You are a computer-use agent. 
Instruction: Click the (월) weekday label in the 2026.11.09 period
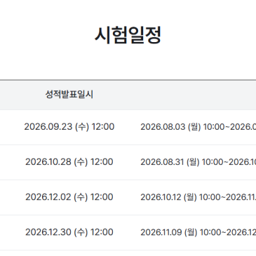(191, 232)
